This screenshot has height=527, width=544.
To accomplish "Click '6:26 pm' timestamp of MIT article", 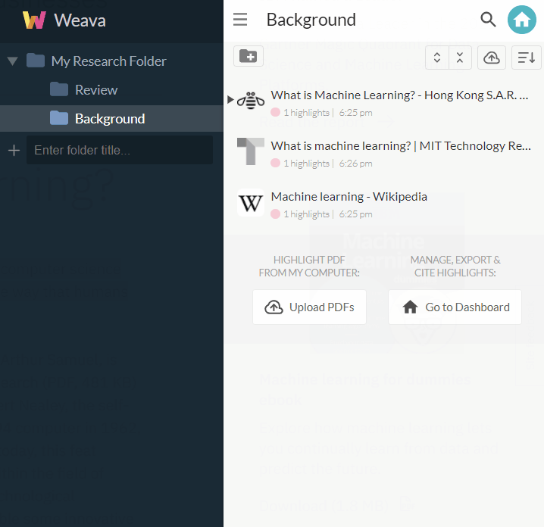I will pyautogui.click(x=355, y=164).
